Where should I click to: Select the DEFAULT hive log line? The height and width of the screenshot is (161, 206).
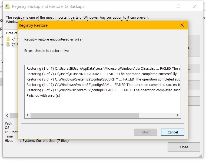103,90
